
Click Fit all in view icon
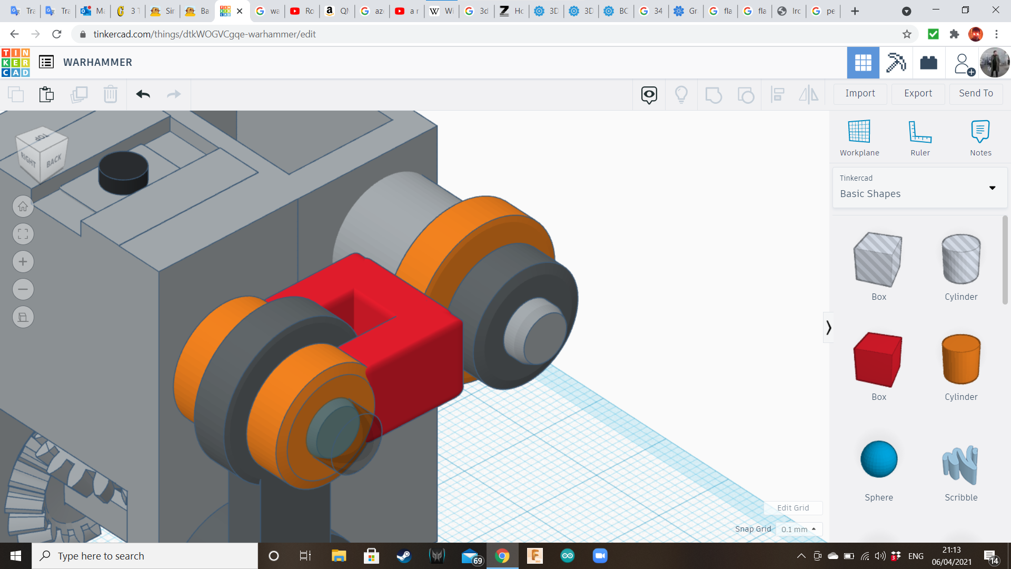pos(23,234)
